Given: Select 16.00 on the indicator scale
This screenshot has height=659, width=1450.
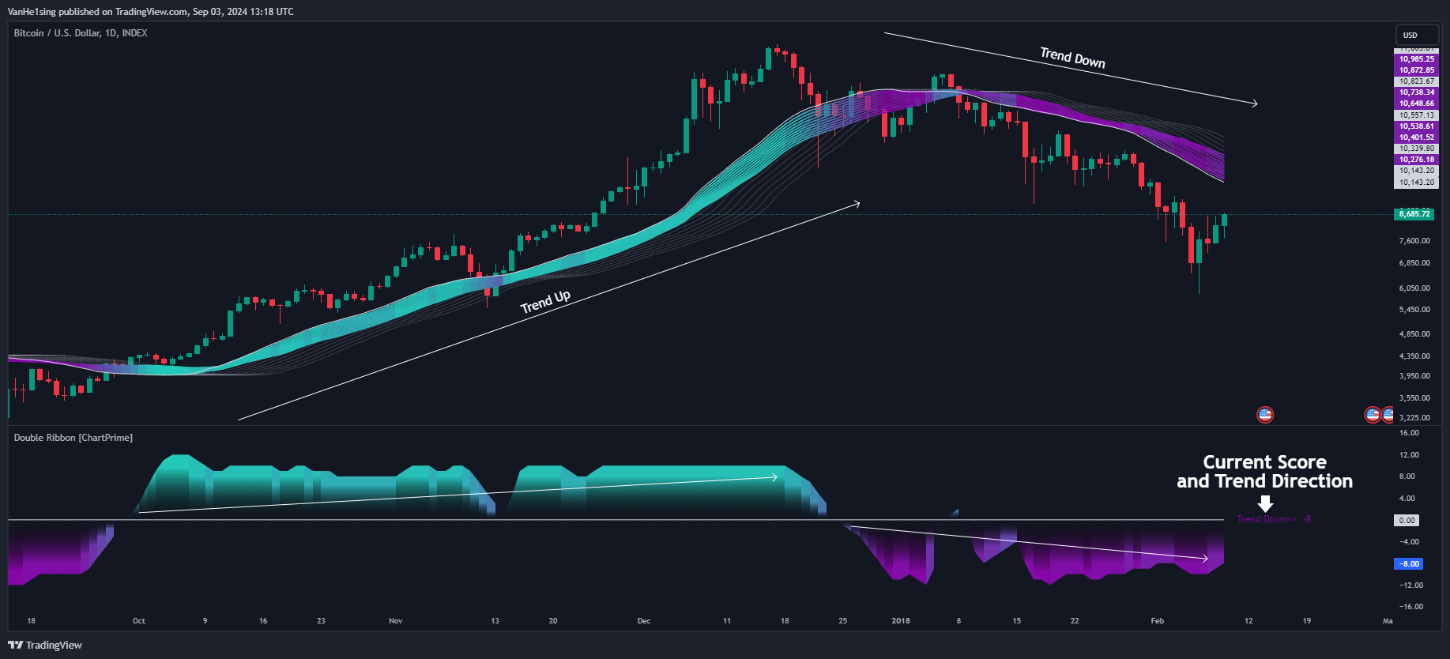Looking at the screenshot, I should tap(1409, 433).
